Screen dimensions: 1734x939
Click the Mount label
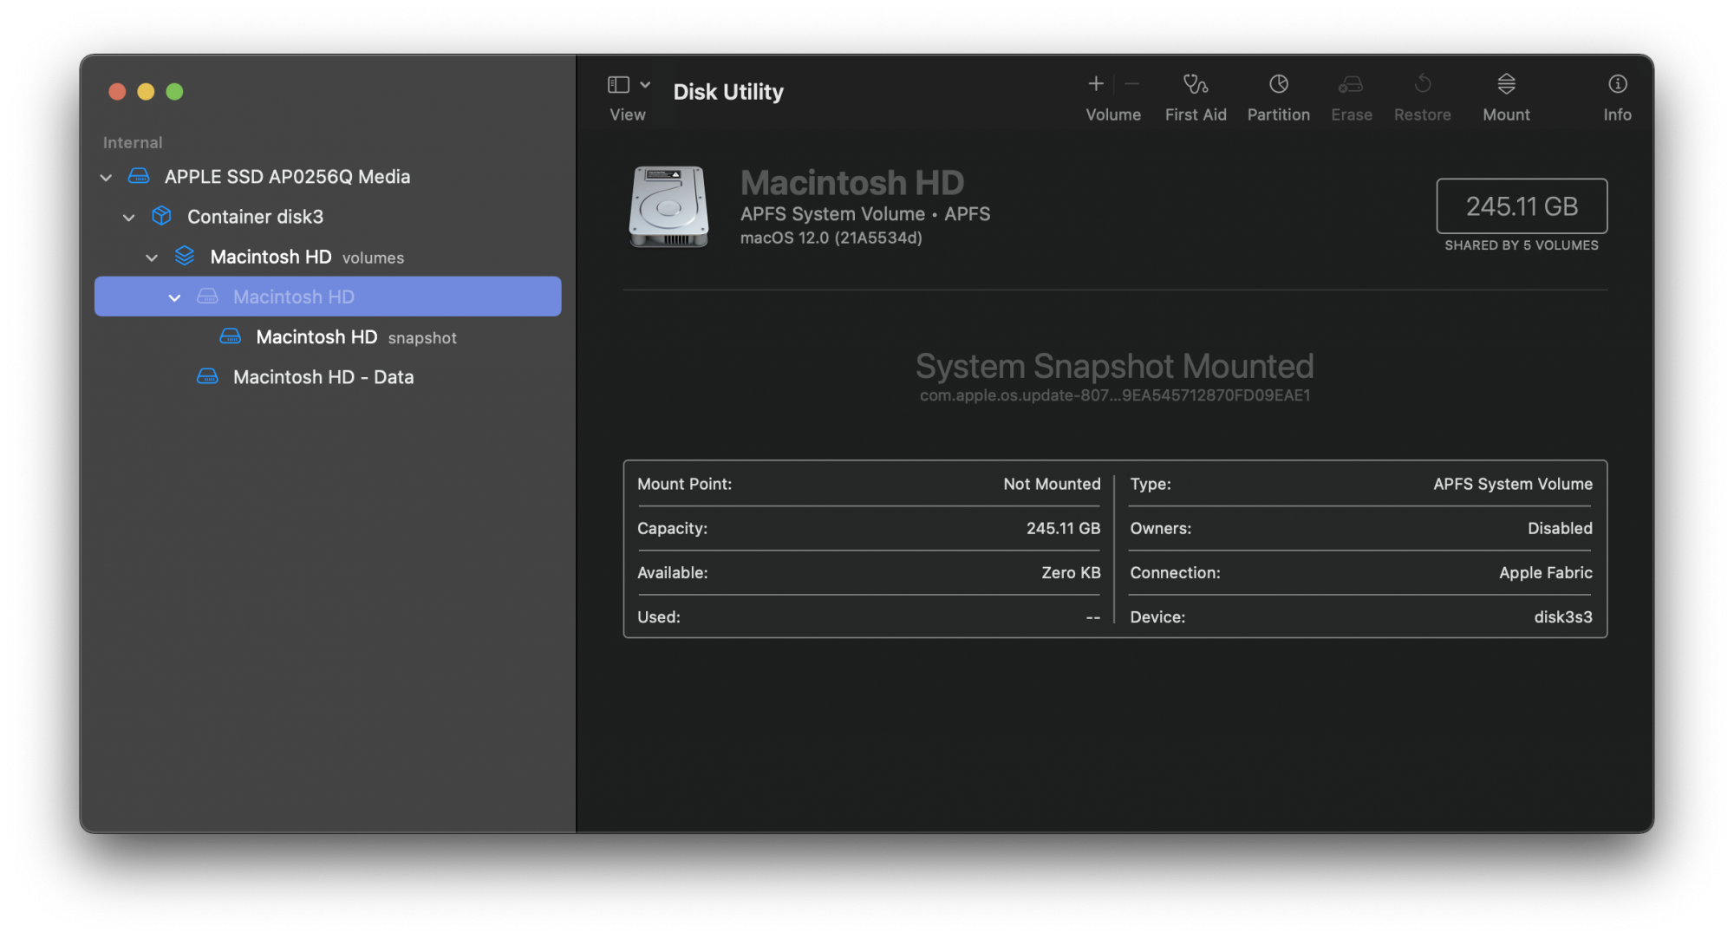(x=1507, y=114)
